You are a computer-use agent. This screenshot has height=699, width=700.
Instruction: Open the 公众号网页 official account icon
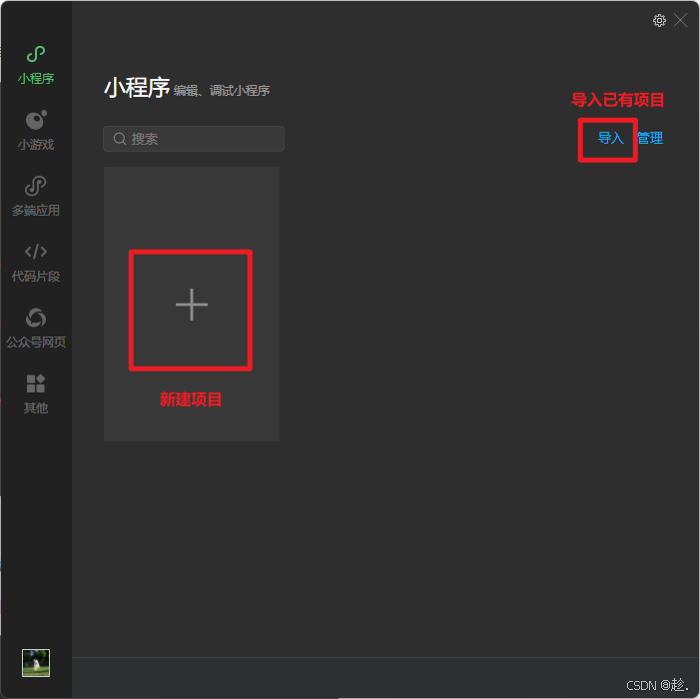tap(36, 318)
